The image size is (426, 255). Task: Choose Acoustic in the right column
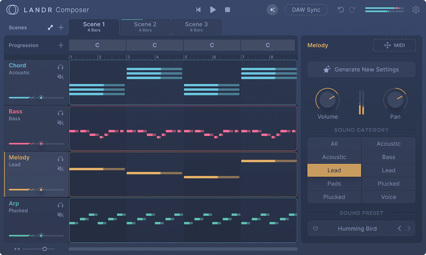tap(389, 144)
